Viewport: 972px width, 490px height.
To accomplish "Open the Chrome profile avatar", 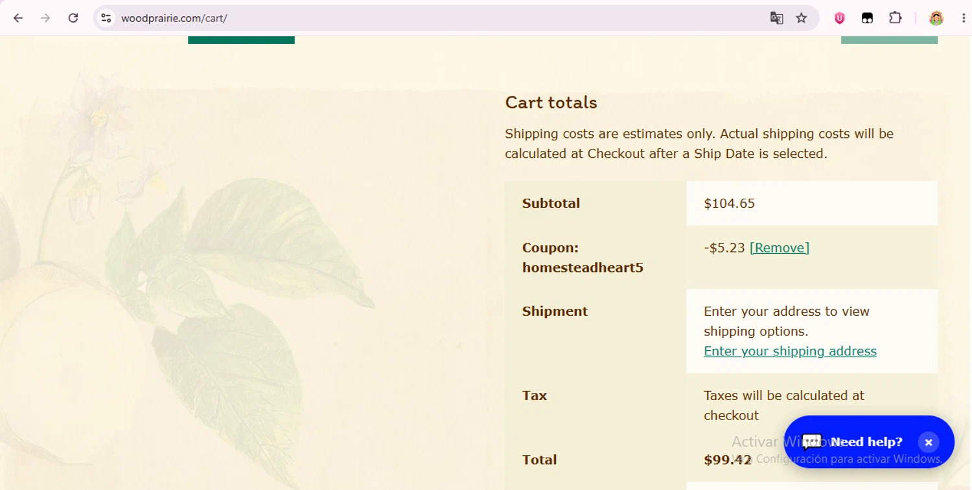I will click(936, 18).
